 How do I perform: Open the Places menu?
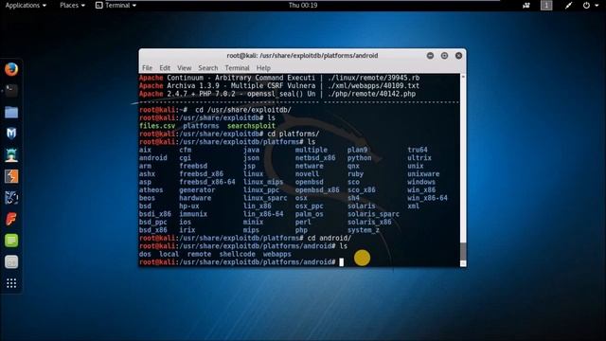pos(72,6)
